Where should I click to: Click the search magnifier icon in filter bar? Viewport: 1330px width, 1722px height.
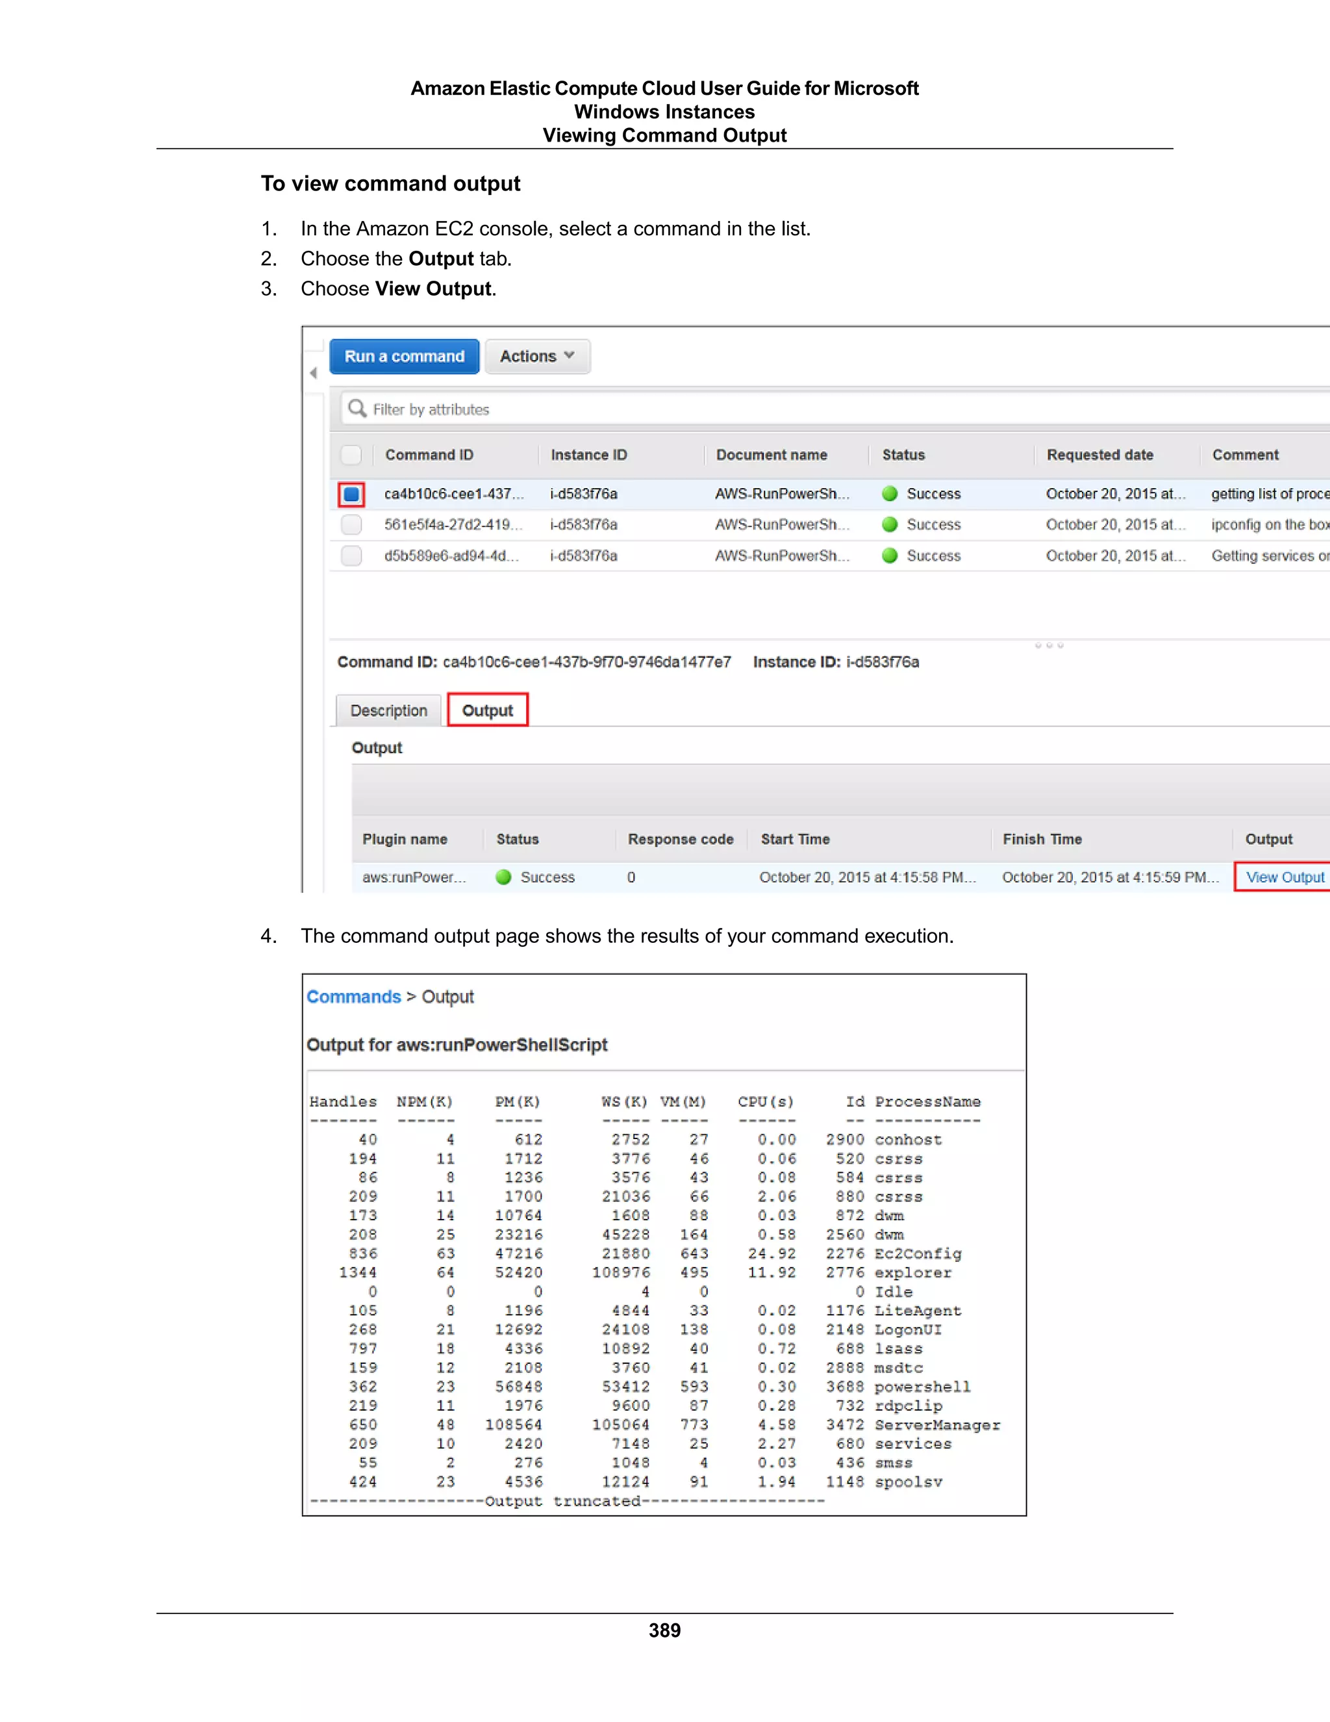pos(357,409)
